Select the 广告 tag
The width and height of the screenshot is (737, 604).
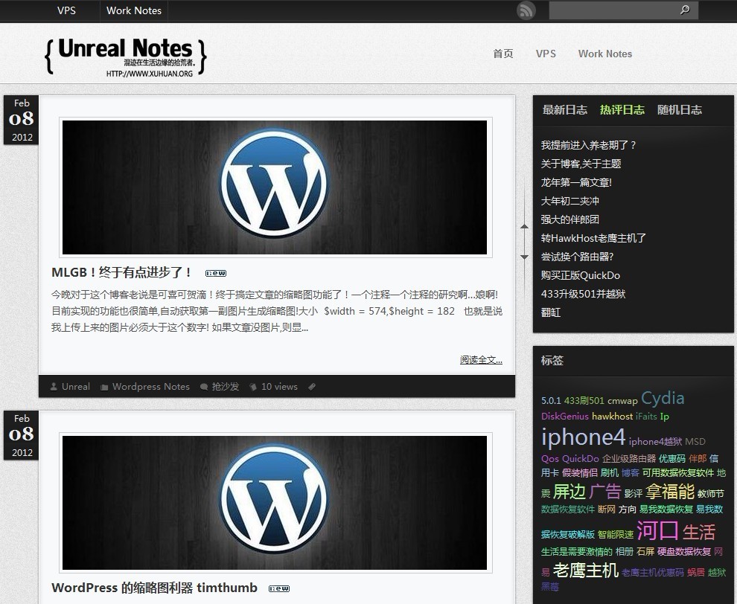click(x=605, y=492)
